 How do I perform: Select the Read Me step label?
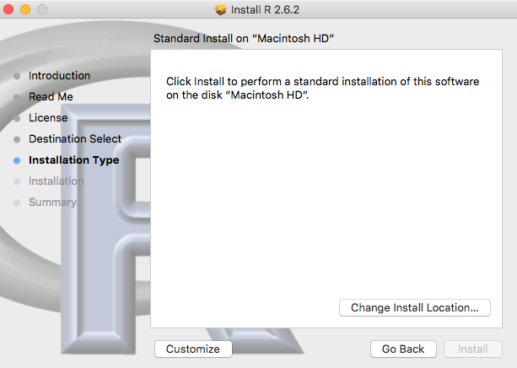coord(51,97)
